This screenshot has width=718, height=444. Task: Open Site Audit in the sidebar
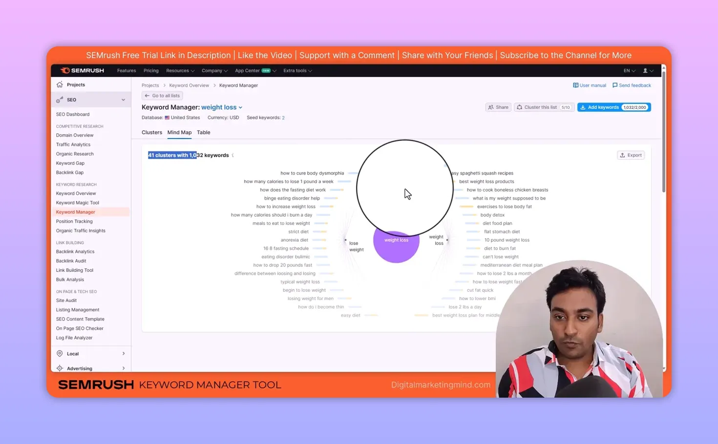click(66, 301)
